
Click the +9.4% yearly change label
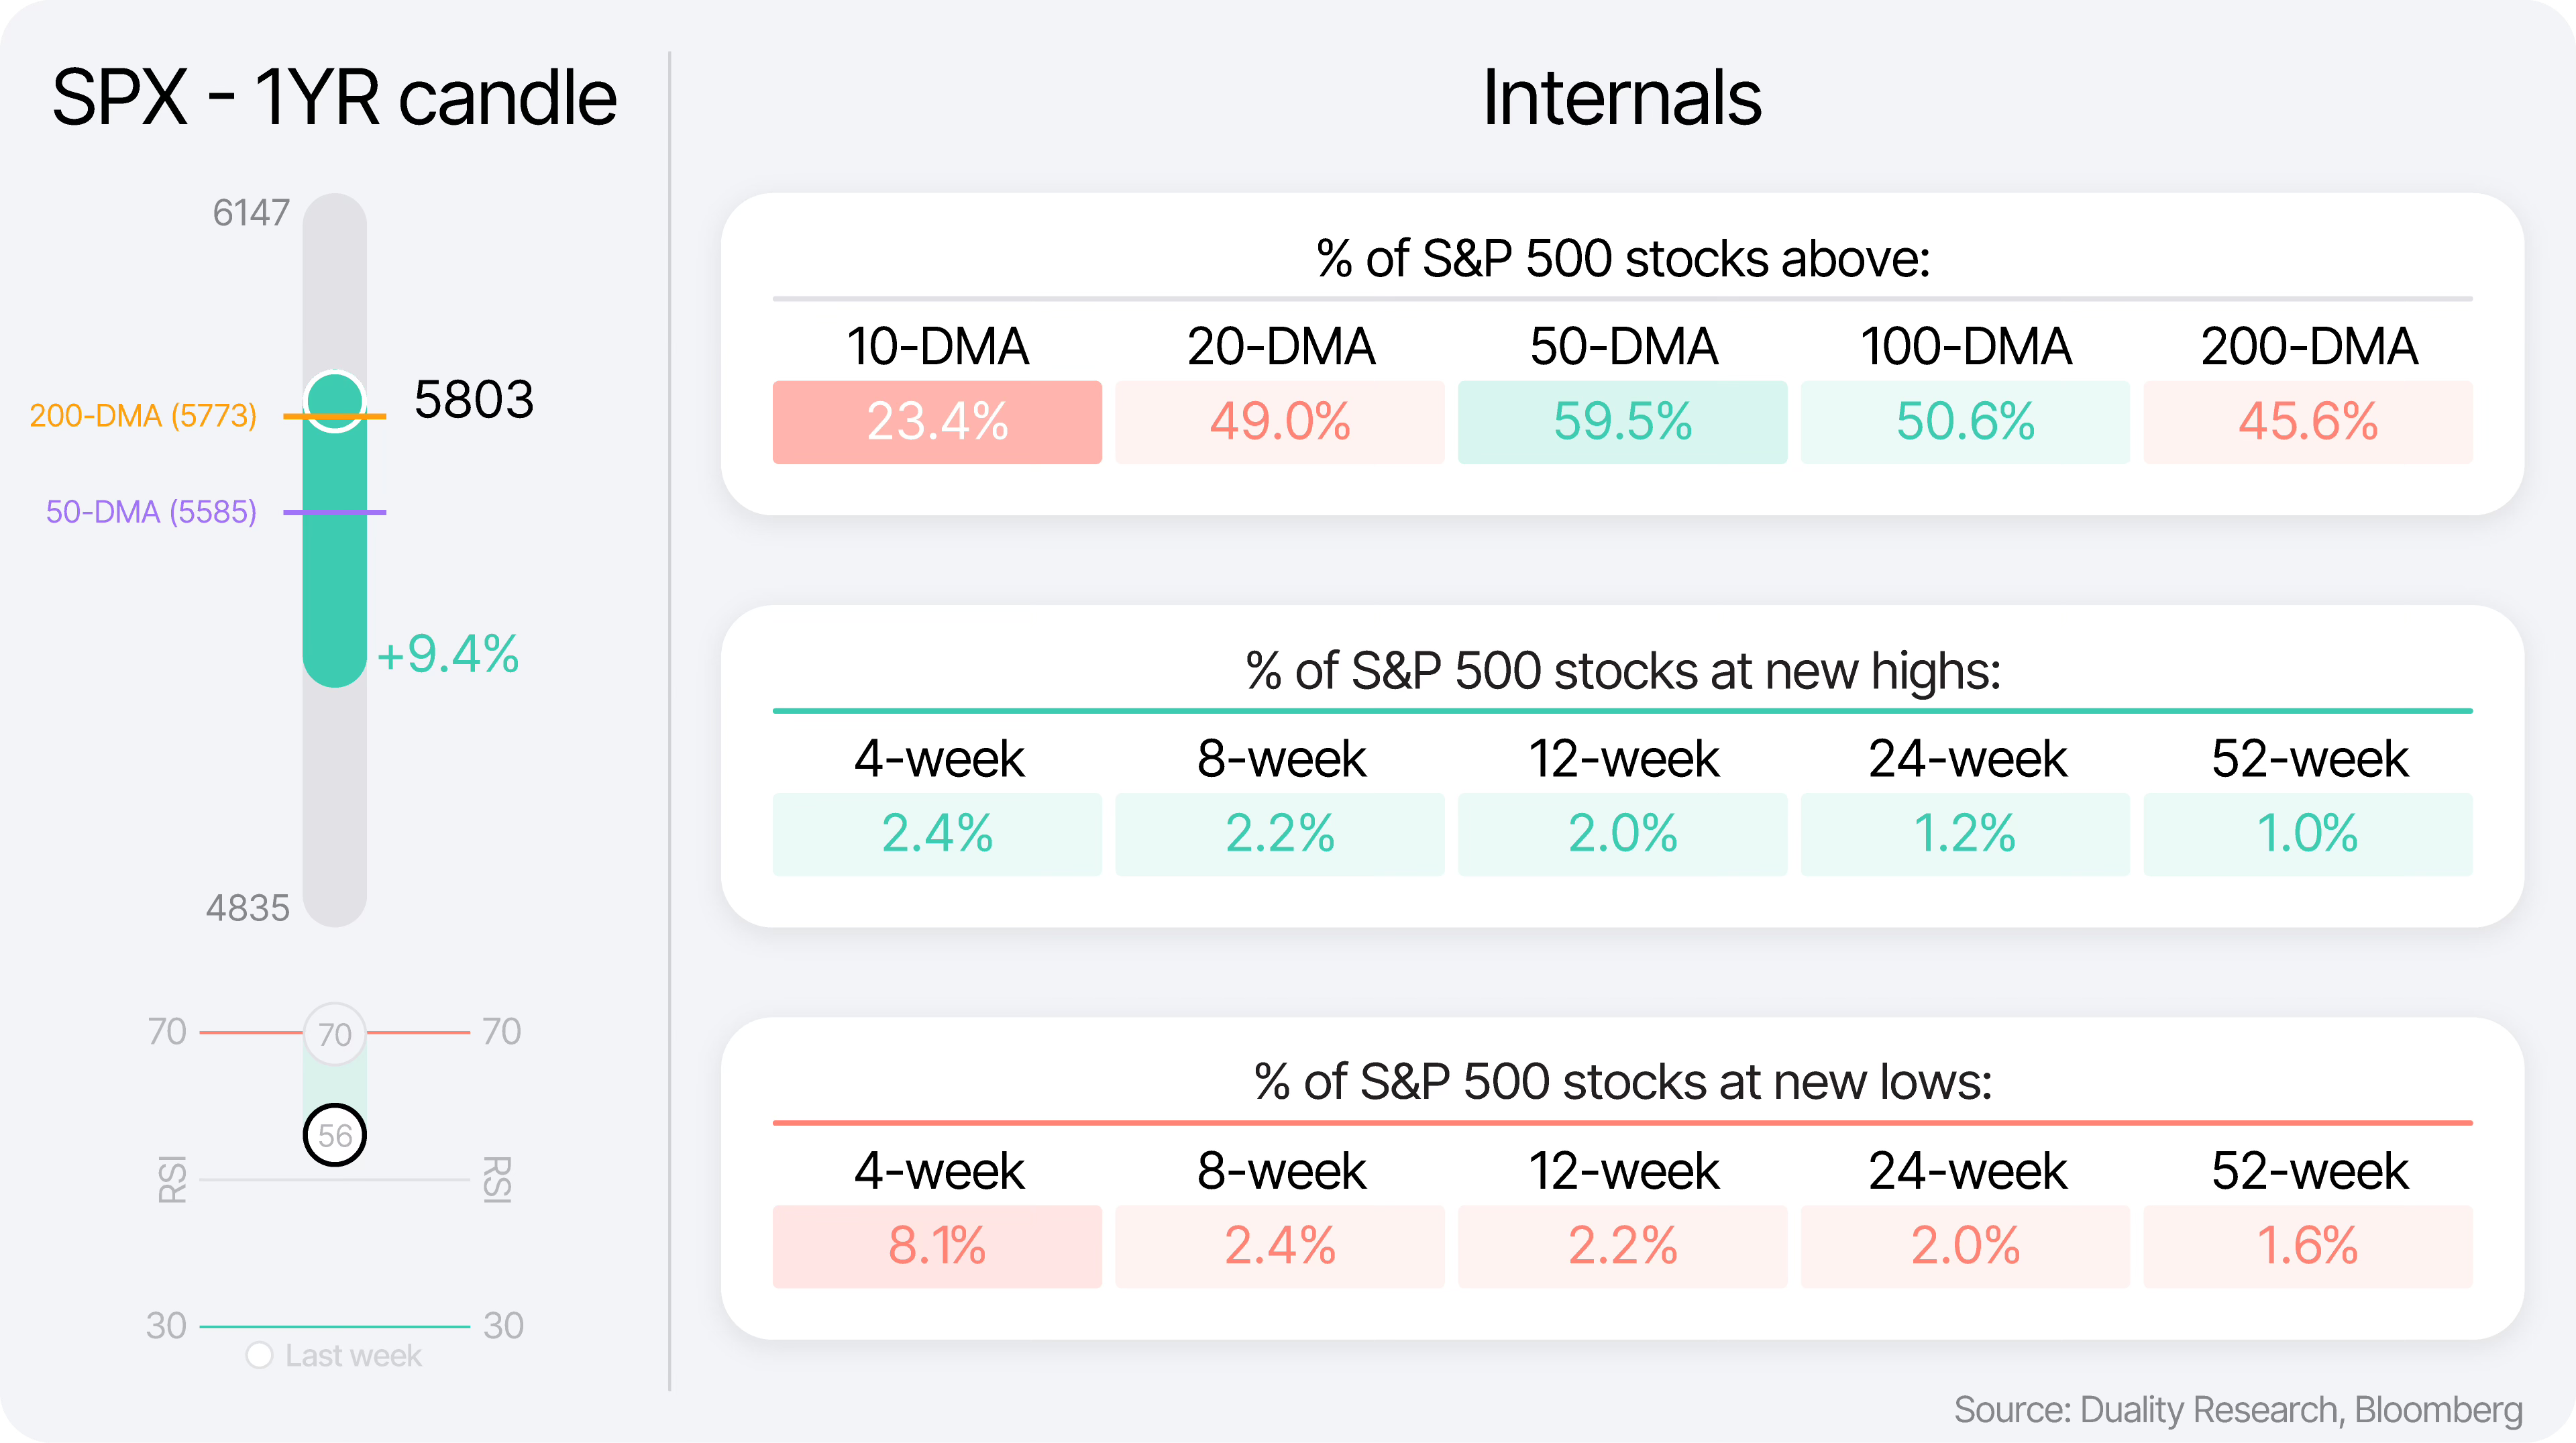(x=447, y=654)
